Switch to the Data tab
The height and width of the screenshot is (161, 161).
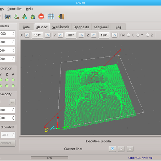pyautogui.click(x=26, y=27)
